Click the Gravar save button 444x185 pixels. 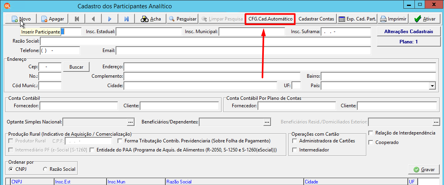(424, 169)
